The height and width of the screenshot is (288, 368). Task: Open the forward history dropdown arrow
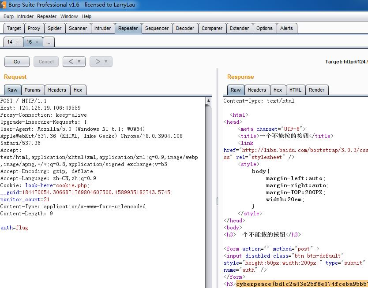pyautogui.click(x=106, y=62)
